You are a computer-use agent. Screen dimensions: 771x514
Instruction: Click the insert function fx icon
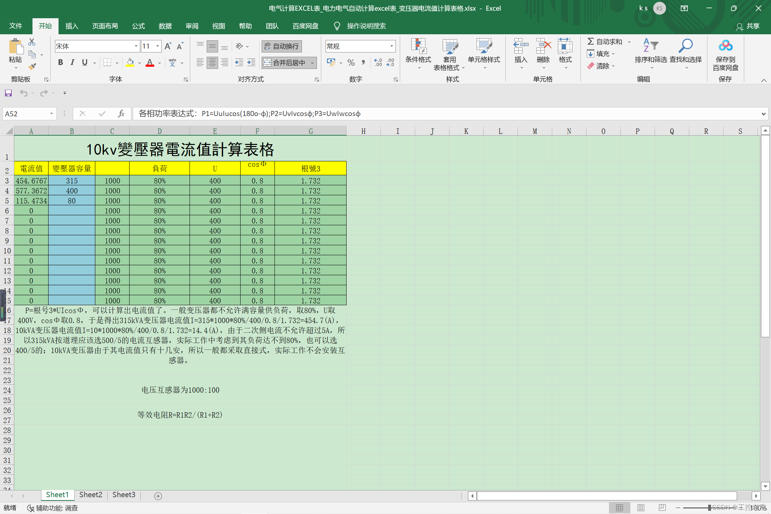pos(121,114)
